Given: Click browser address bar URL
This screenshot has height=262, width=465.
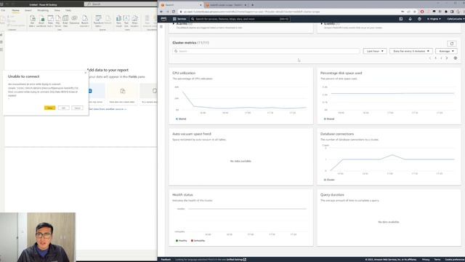Looking at the screenshot, I should (x=252, y=12).
